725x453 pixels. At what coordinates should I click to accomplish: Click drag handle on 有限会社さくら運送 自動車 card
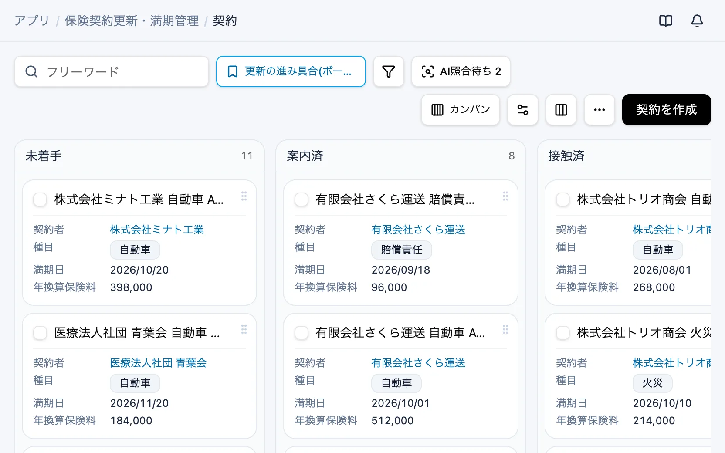505,329
